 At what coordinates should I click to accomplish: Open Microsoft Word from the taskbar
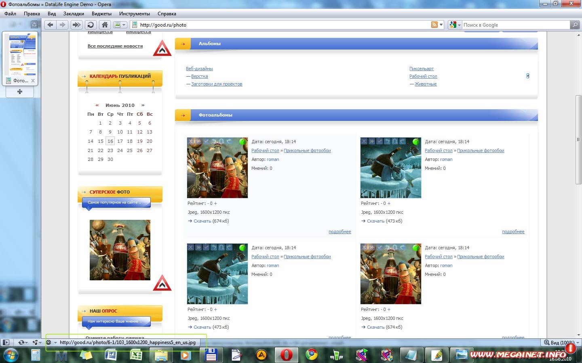(x=111, y=355)
